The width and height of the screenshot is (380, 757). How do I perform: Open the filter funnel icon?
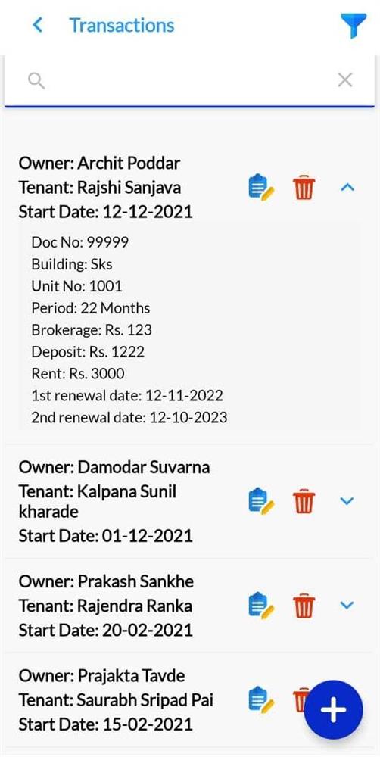click(354, 26)
